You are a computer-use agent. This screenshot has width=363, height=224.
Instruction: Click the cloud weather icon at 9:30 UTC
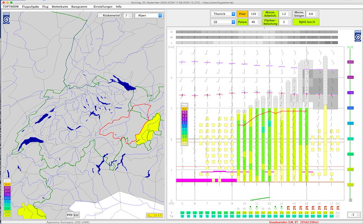(x=238, y=208)
